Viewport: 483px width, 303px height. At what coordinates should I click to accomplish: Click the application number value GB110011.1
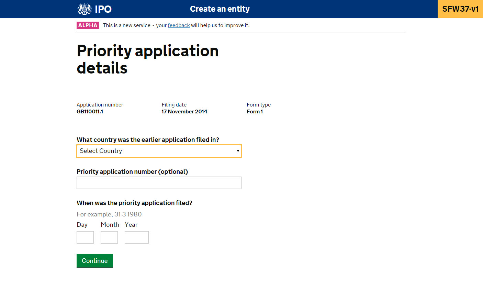tap(90, 112)
